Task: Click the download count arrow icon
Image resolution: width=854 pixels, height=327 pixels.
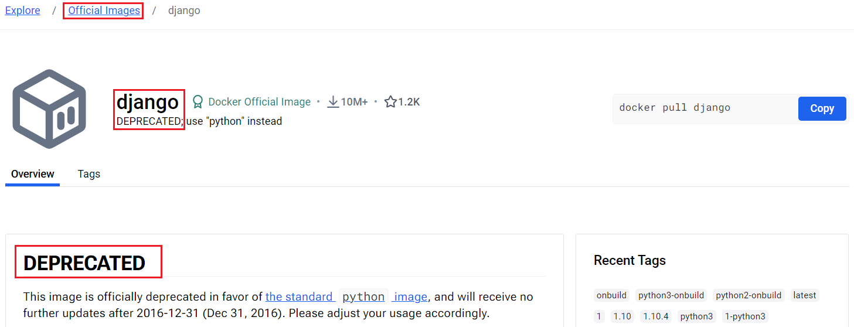Action: 333,102
